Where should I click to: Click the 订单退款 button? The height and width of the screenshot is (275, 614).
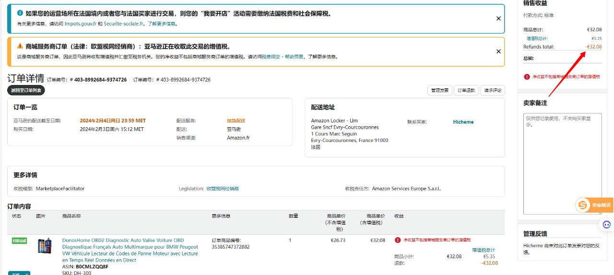coord(466,90)
